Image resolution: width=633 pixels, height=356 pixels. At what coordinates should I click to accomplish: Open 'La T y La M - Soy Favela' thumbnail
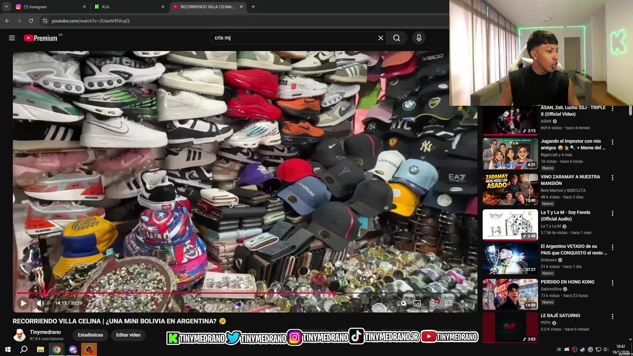point(510,224)
